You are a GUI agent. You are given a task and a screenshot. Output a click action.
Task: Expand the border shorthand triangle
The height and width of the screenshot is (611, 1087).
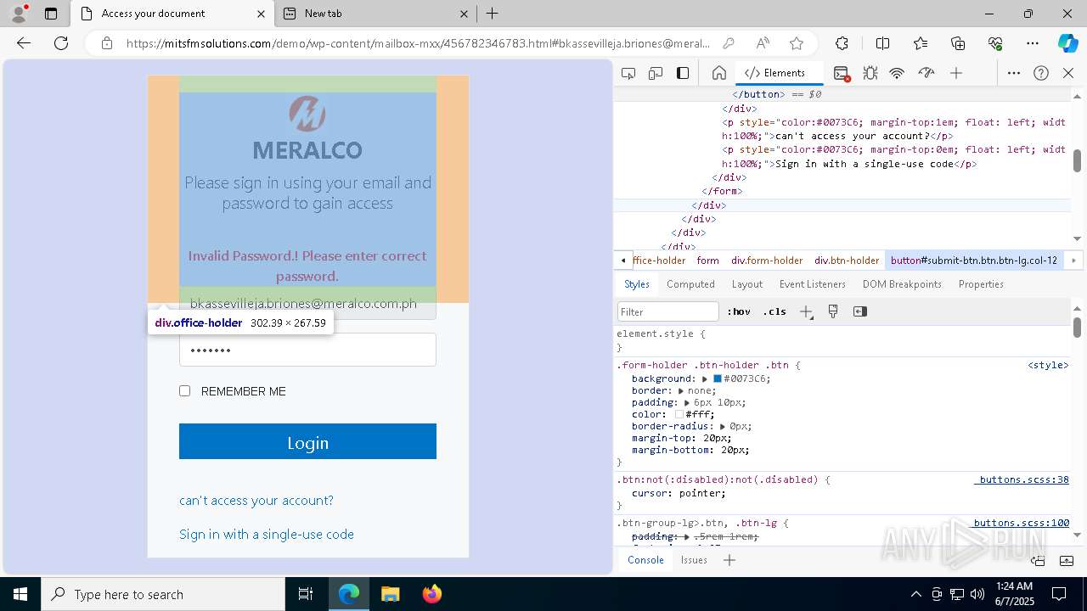point(683,390)
